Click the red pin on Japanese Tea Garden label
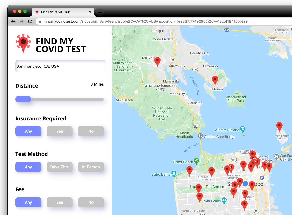Image resolution: width=292 pixels, height=215 pixels. [x=198, y=188]
